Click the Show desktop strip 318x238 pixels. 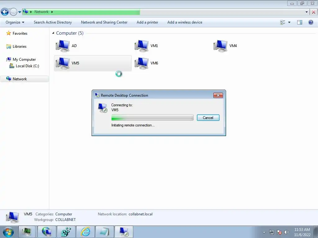(x=316, y=232)
